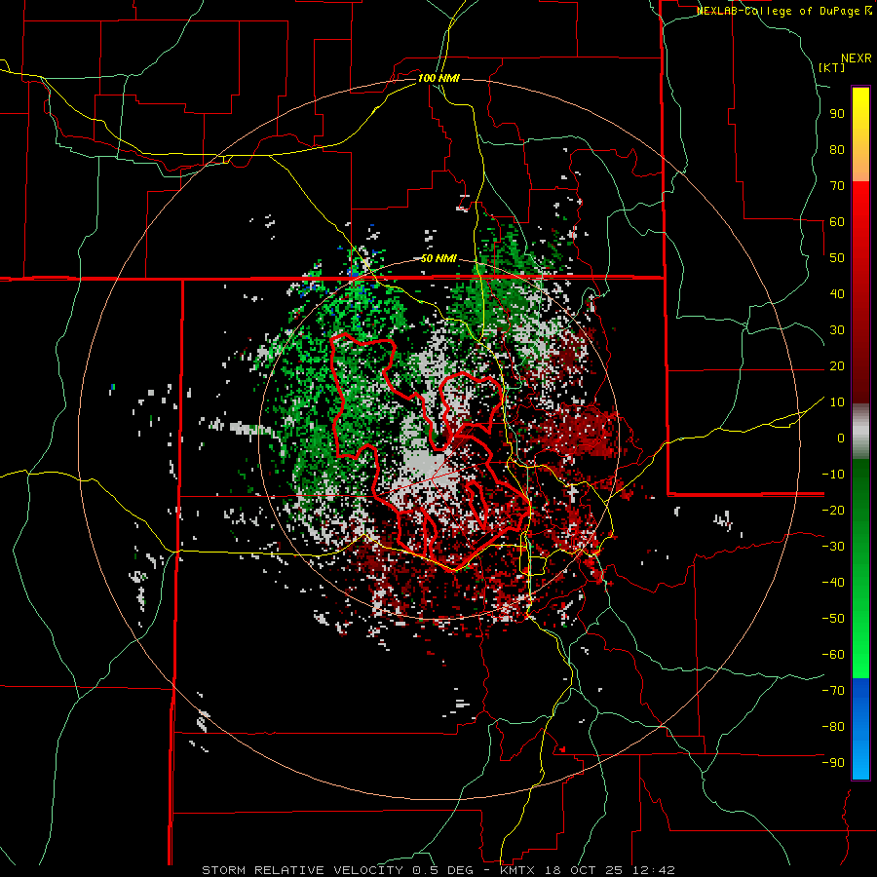Select the Storm Relative Velocity KMTX caption
877x877 pixels.
click(438, 870)
